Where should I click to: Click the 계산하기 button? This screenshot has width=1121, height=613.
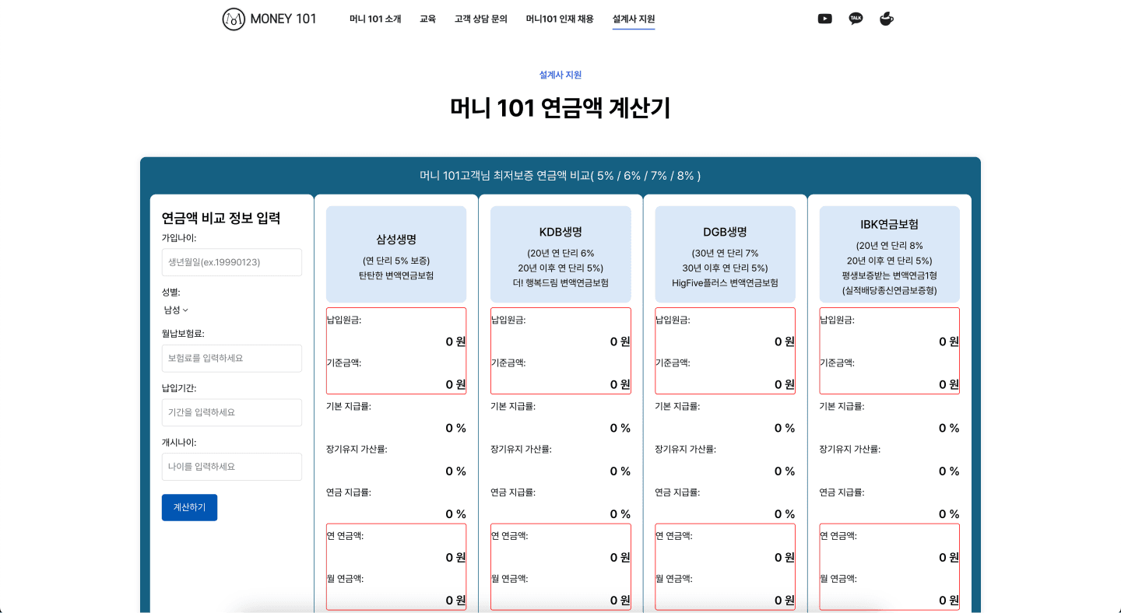coord(189,507)
